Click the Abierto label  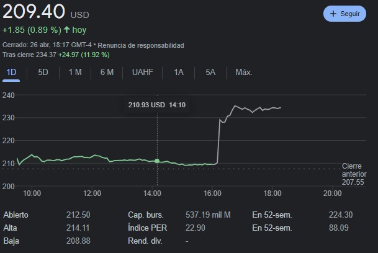click(16, 215)
